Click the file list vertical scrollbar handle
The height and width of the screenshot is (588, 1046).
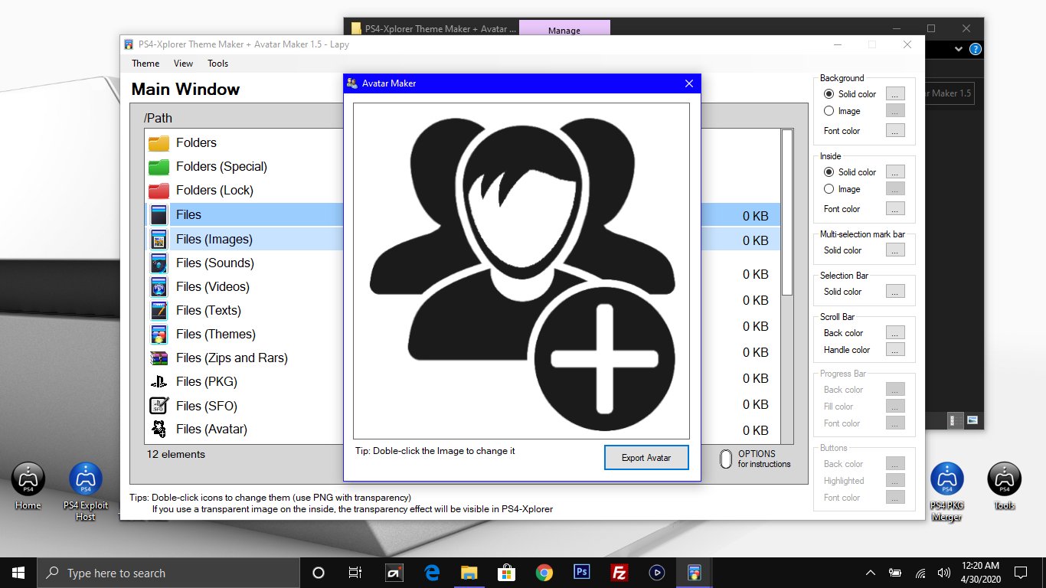click(787, 212)
